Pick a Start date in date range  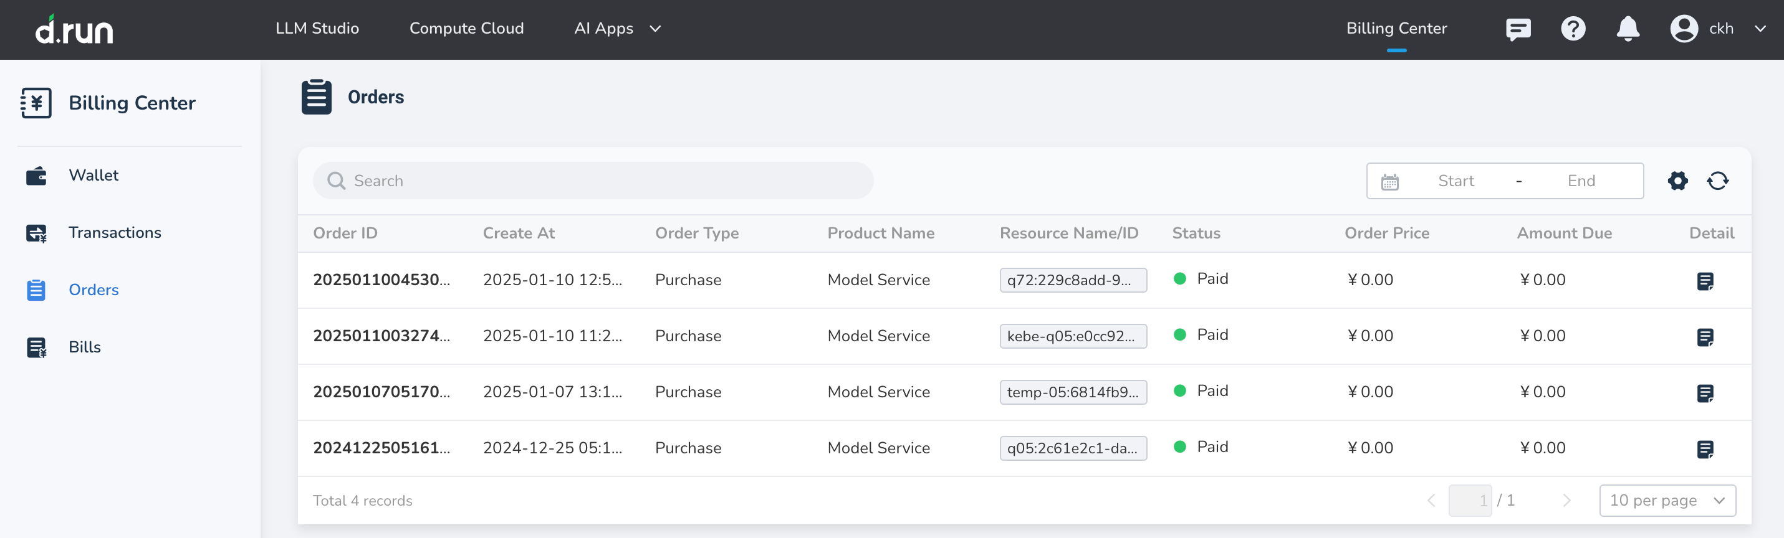[1455, 181]
